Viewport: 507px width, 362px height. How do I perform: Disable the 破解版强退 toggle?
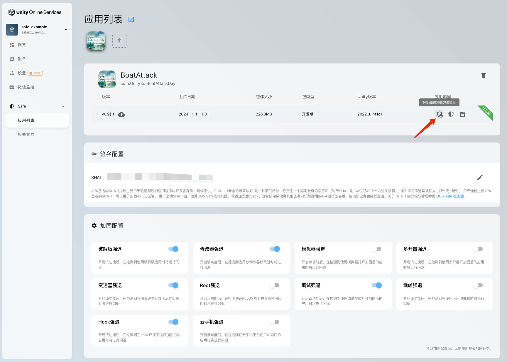point(173,249)
